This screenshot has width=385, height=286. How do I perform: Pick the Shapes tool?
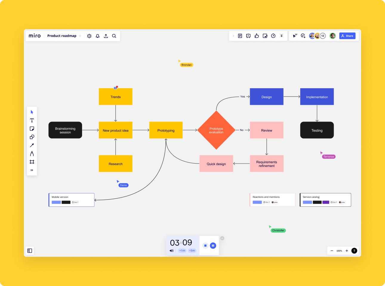tap(32, 137)
